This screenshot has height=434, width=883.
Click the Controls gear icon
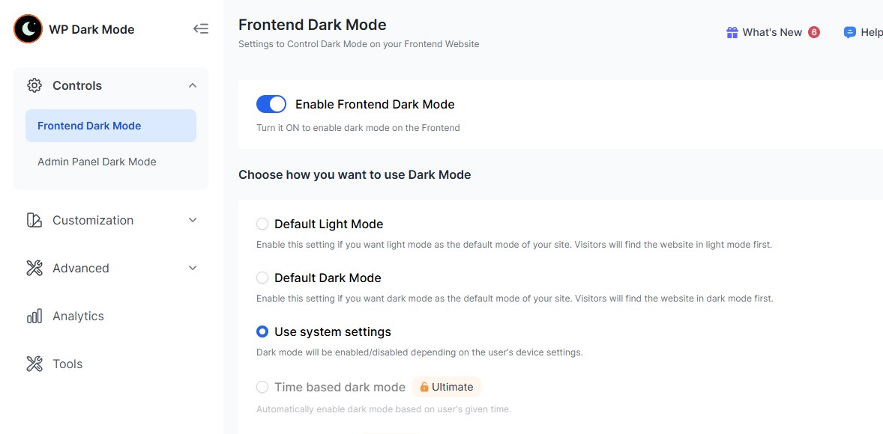(x=34, y=85)
